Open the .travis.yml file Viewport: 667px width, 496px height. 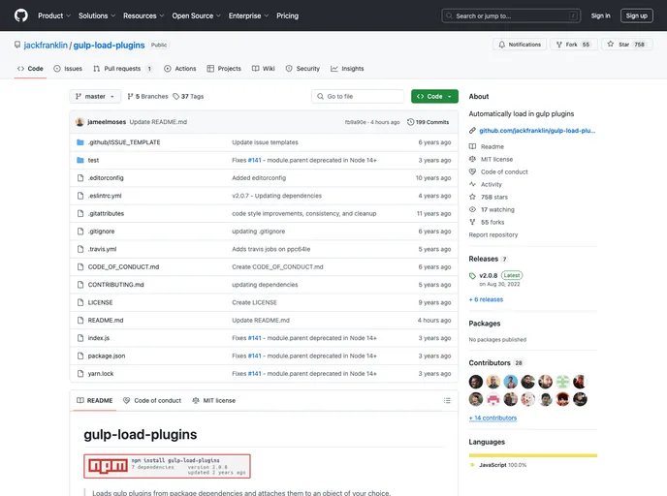[102, 249]
